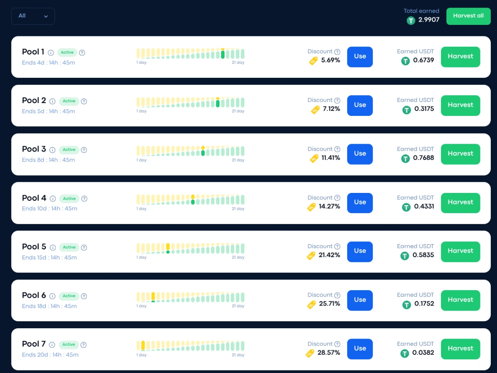Click the info icon next to Pool 1
Viewport: 497px width, 373px height.
point(51,53)
